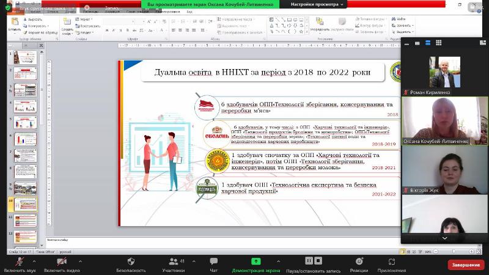Image resolution: width=489 pixels, height=275 pixels.
Task: Click the green Демонстрация экрана share icon
Action: (256, 261)
